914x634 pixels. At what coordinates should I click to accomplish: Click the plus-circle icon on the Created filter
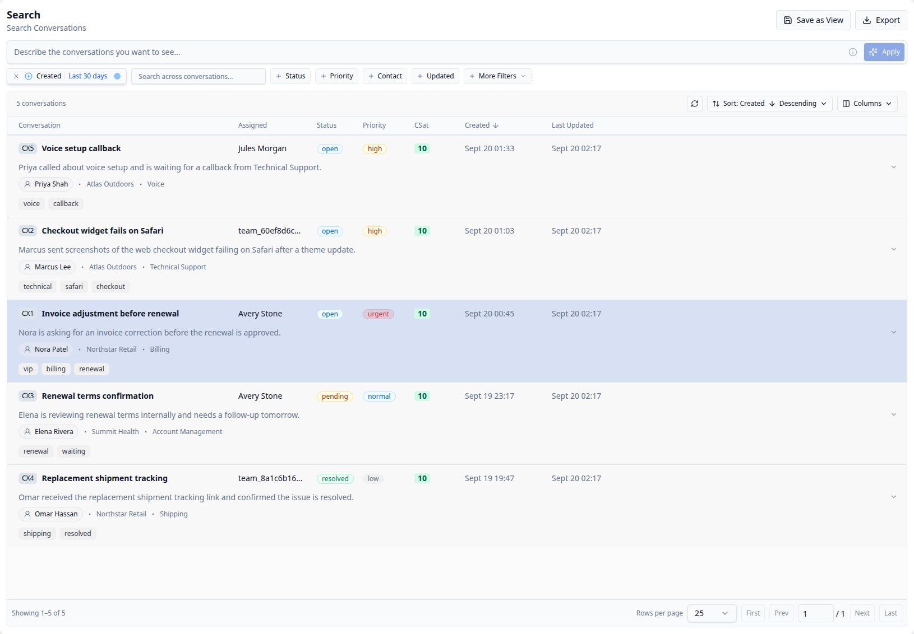pos(29,76)
